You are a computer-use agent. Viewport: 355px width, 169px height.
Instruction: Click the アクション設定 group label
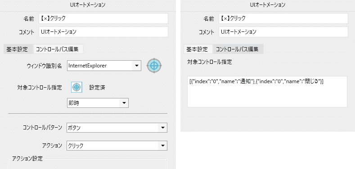tap(27, 158)
